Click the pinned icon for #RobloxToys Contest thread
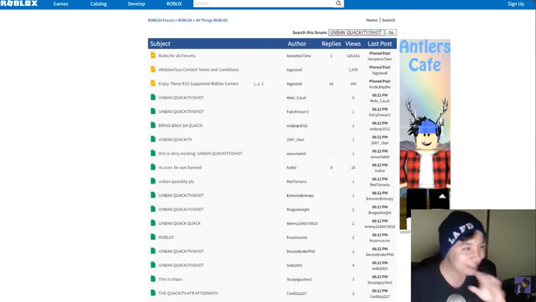The image size is (536, 302). [x=153, y=70]
